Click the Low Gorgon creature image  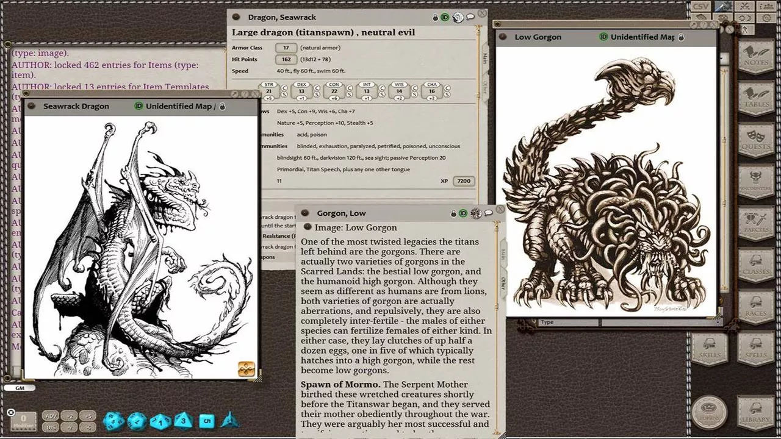click(606, 182)
